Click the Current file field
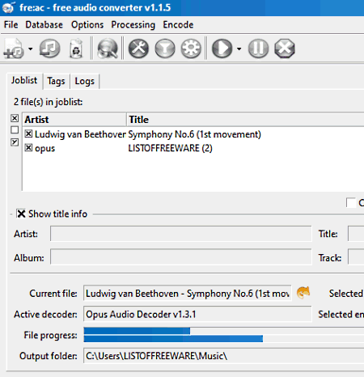This screenshot has width=364, height=377. [188, 293]
